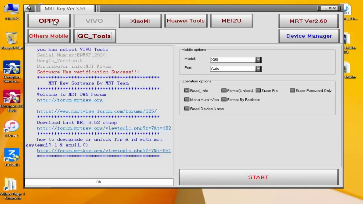Click 'MRT Key Software By MRT Team' text
This screenshot has height=204, width=363.
(88, 83)
